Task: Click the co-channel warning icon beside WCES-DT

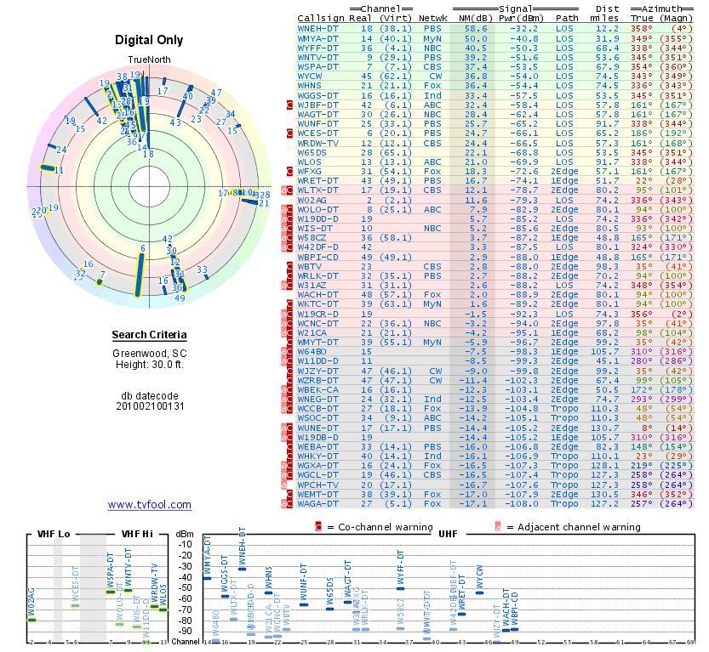Action: point(290,133)
